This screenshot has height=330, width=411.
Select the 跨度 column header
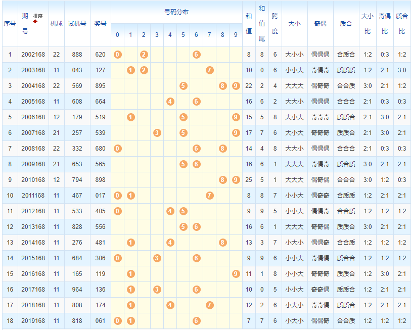pyautogui.click(x=275, y=24)
